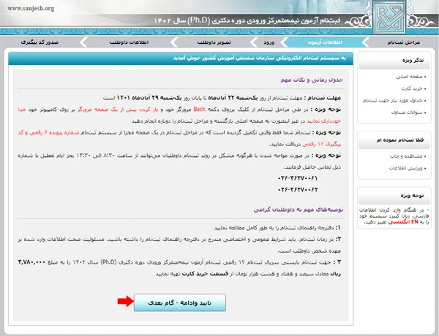Click the www.sanjesh.org address text
This screenshot has height=336, width=439.
tap(31, 8)
